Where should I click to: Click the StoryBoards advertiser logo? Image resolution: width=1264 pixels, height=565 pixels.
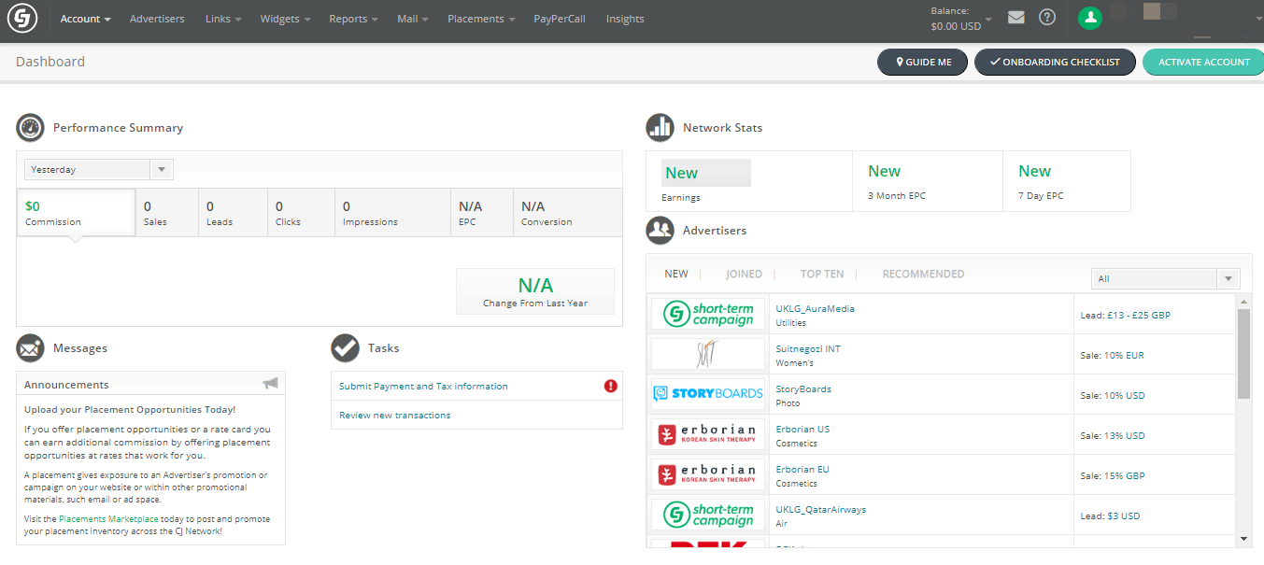pyautogui.click(x=708, y=394)
